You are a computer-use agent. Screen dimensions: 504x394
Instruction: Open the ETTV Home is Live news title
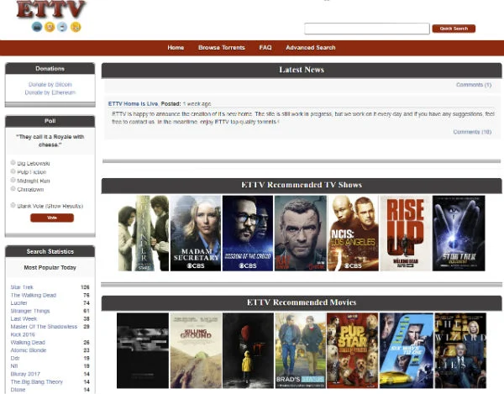coord(133,104)
